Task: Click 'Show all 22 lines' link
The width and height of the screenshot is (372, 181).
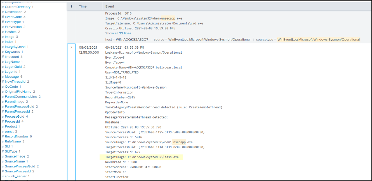Action: point(118,33)
